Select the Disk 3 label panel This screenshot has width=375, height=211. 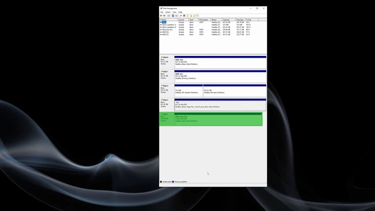(x=166, y=104)
